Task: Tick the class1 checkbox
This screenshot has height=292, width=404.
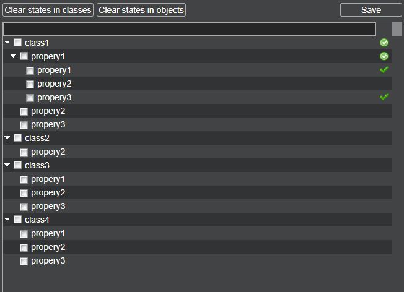Action: (x=18, y=43)
